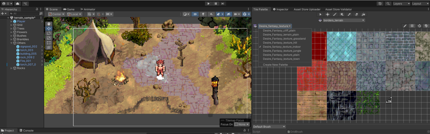This screenshot has height=134, width=430.
Task: Choose the Tile Palette select arrow tool
Action: tap(321, 14)
